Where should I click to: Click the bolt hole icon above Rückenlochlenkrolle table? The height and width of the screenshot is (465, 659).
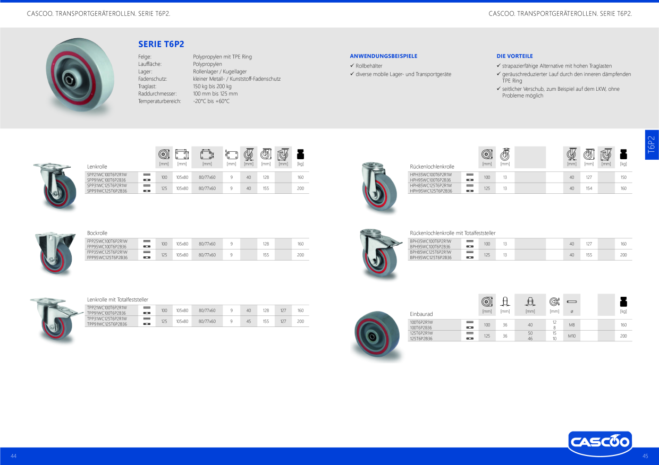point(505,154)
